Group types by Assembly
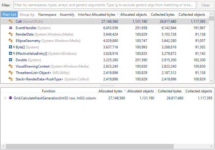The image size is (215, 150). tap(67, 15)
